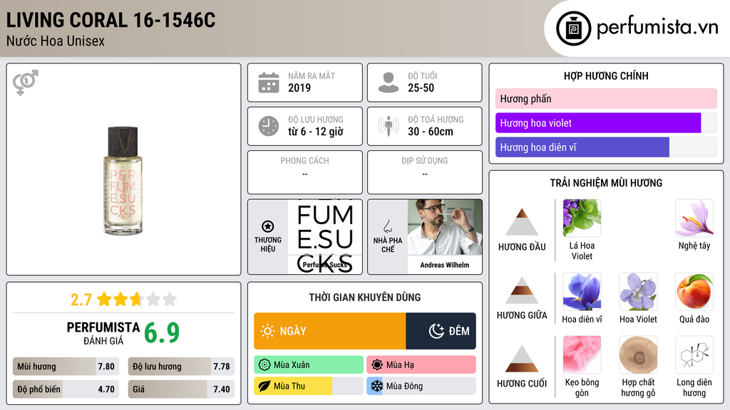The image size is (730, 410).
Task: Click the Dịp sử dụng card
Action: (425, 172)
